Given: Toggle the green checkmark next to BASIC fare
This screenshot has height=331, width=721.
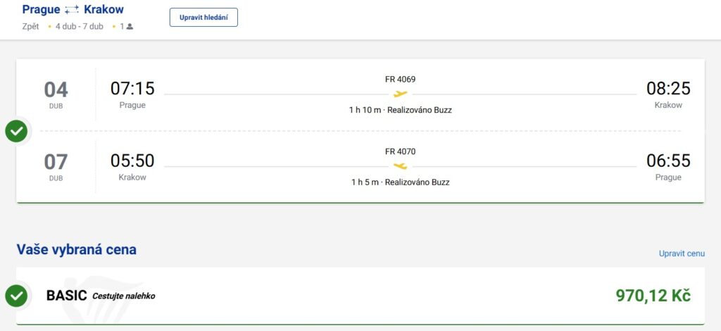Looking at the screenshot, I should pos(16,296).
